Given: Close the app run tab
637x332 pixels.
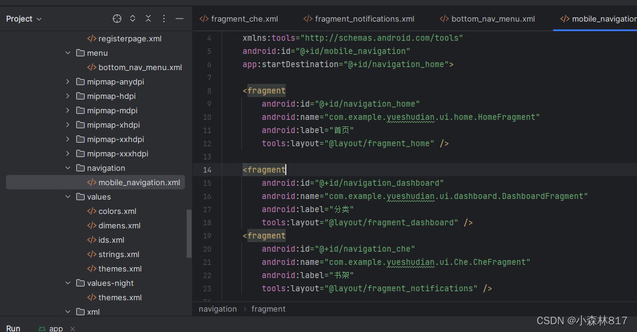Looking at the screenshot, I should click(x=73, y=329).
